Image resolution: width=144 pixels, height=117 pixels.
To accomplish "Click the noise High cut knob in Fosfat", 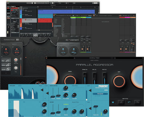I will [82, 111].
